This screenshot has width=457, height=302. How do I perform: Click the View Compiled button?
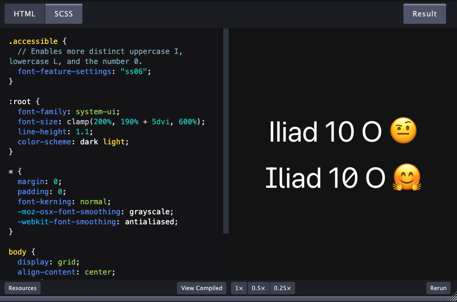tap(201, 288)
